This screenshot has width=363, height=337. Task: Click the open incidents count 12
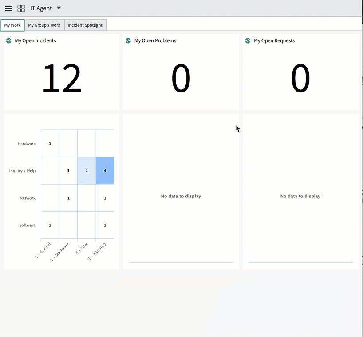pos(62,78)
